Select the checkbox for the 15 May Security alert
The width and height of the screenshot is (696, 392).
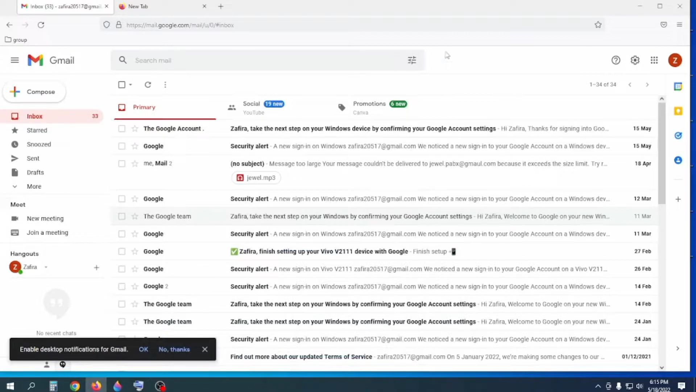122,146
